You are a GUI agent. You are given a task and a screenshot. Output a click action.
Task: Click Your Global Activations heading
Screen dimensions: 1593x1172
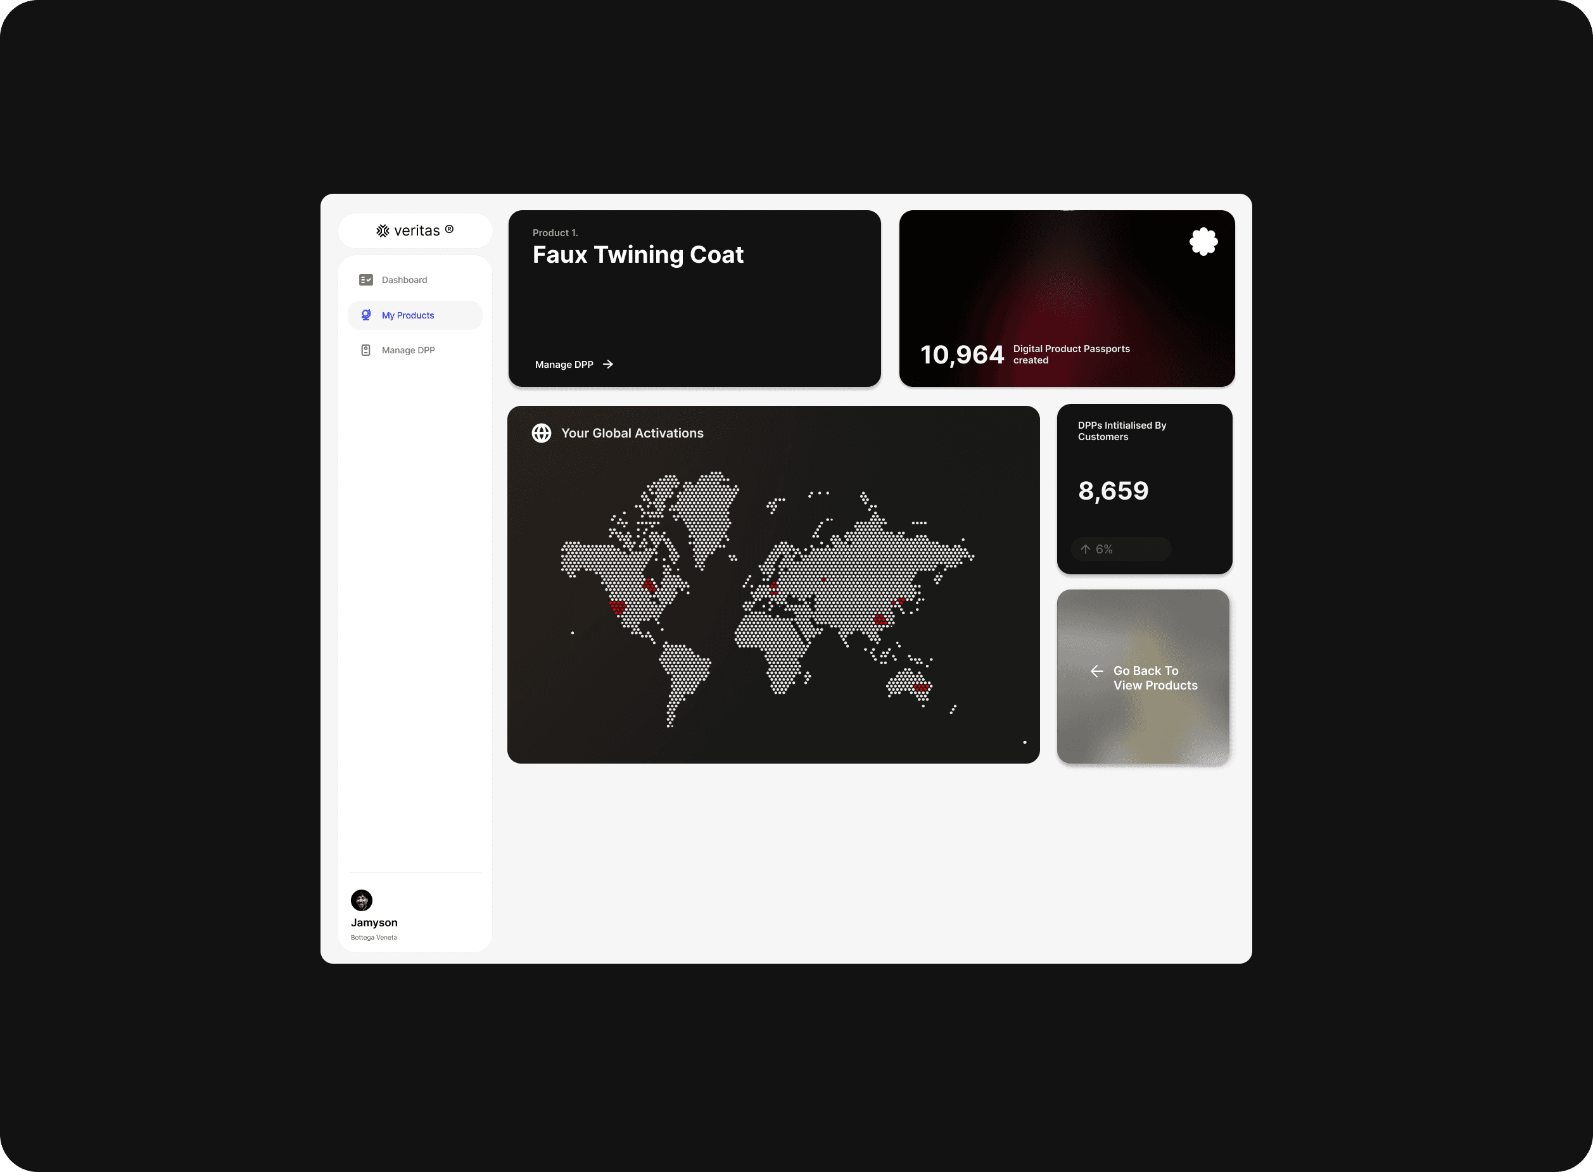[x=632, y=432]
